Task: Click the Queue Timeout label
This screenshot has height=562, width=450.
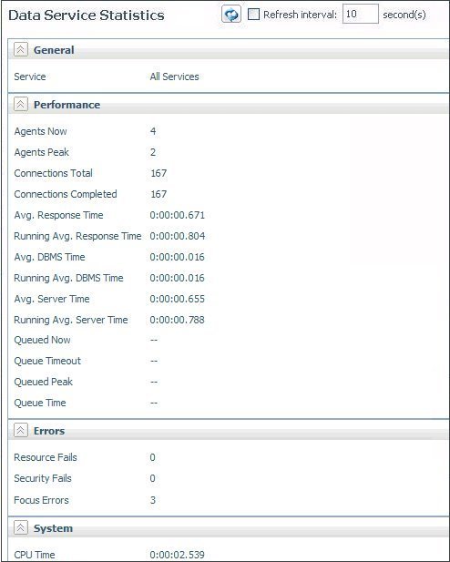Action: 47,361
